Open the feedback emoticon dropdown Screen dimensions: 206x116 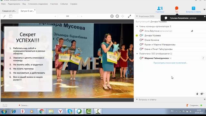202,94
